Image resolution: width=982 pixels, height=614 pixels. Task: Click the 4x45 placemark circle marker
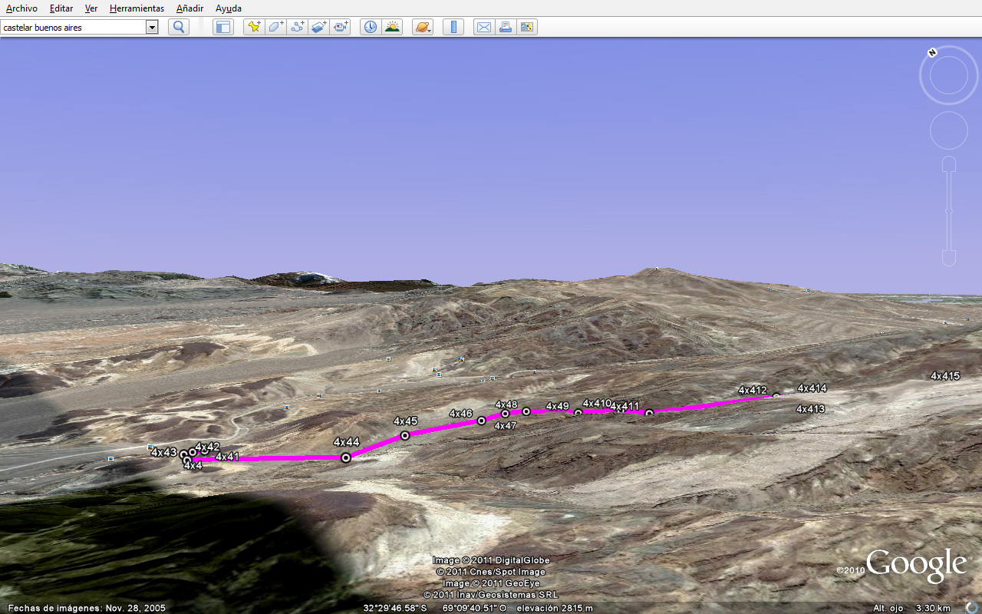point(405,435)
